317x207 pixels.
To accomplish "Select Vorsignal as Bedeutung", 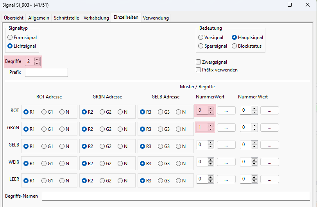I will point(201,37).
